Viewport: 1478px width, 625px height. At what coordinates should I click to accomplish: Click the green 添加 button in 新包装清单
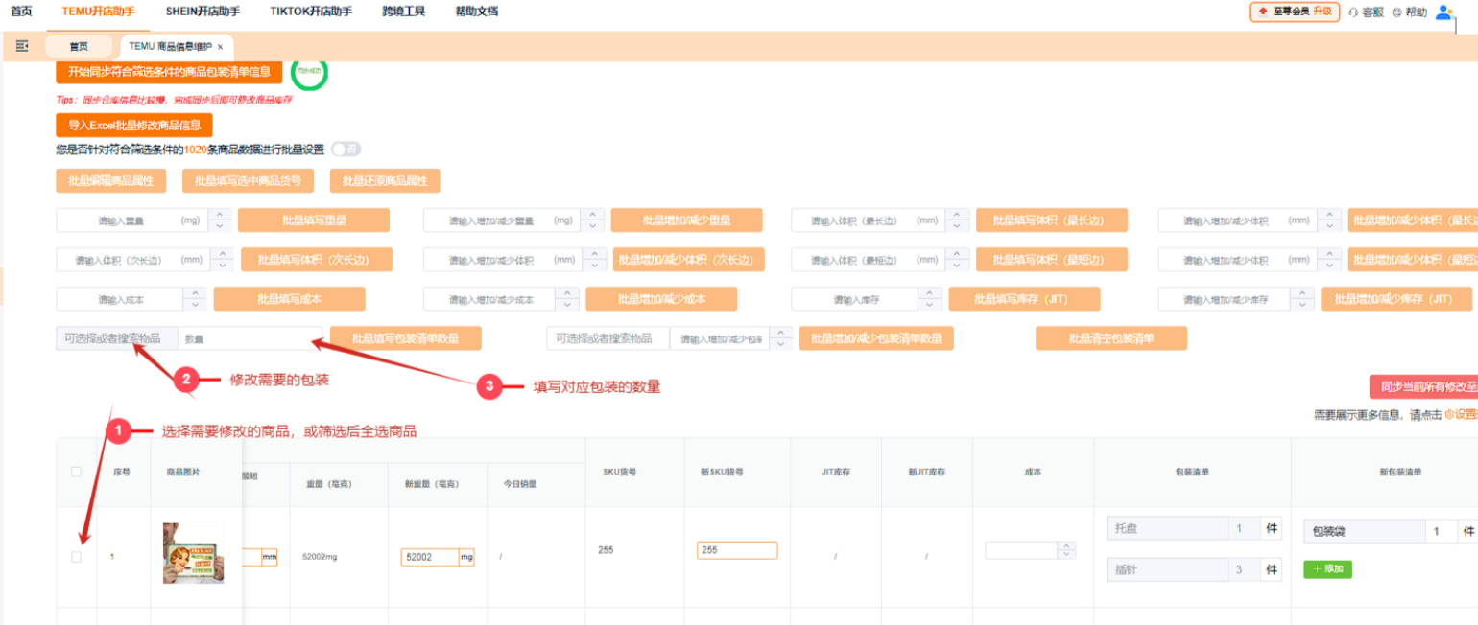(x=1327, y=569)
